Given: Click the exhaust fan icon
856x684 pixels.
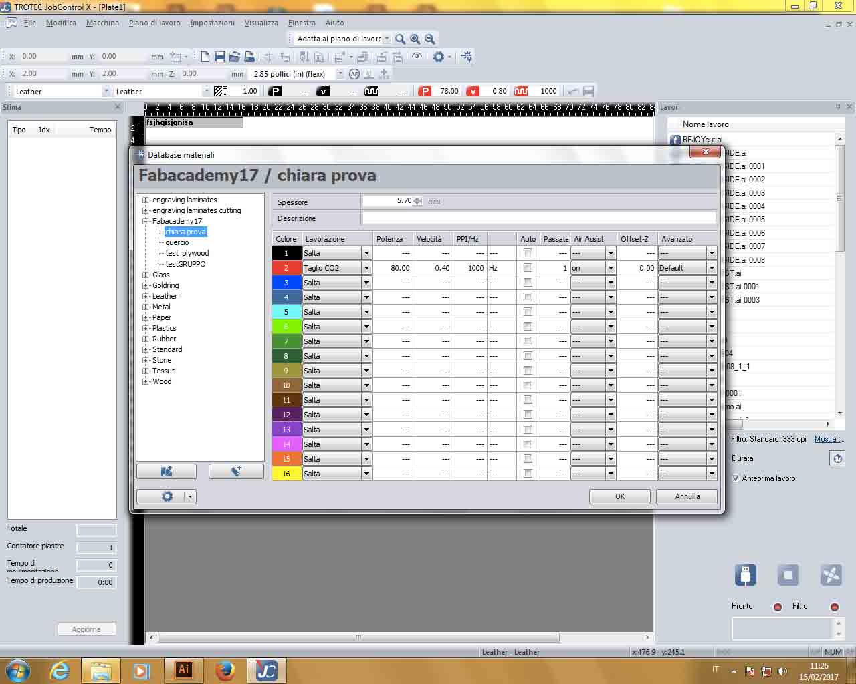Looking at the screenshot, I should click(x=831, y=574).
